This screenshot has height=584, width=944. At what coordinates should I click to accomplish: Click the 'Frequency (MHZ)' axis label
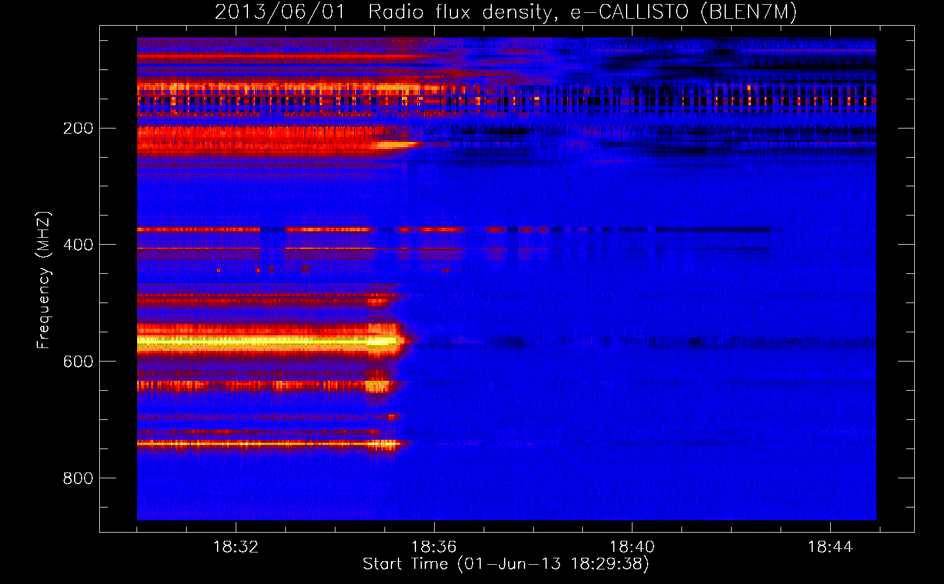coord(44,280)
